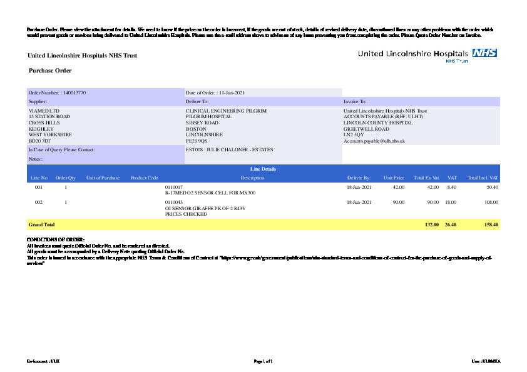The height and width of the screenshot is (372, 527).
Task: Click the grand total amount 158.40
Action: tap(491, 224)
